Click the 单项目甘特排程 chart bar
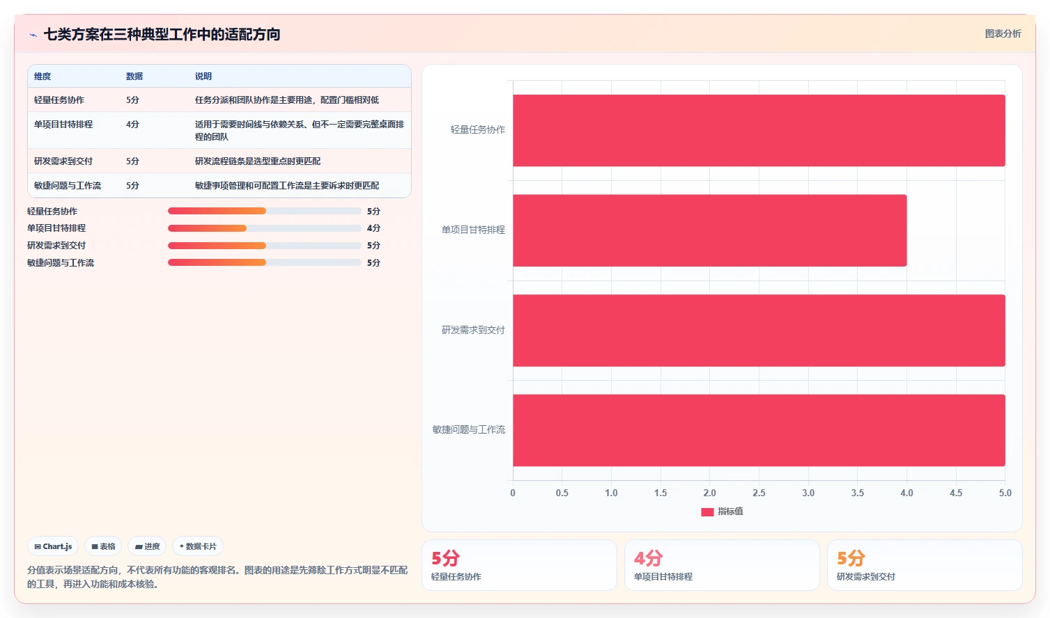The image size is (1050, 618). [709, 230]
